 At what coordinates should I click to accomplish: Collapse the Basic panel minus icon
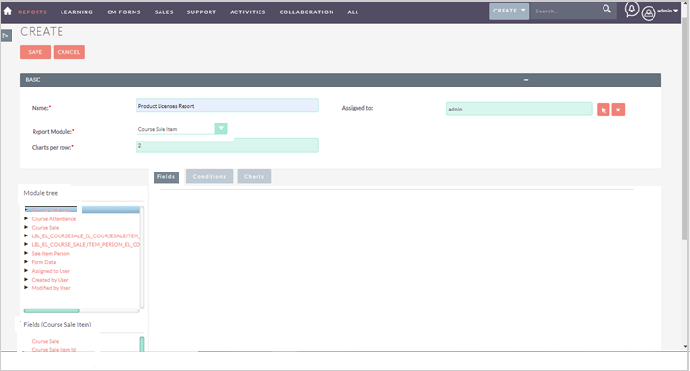(526, 80)
